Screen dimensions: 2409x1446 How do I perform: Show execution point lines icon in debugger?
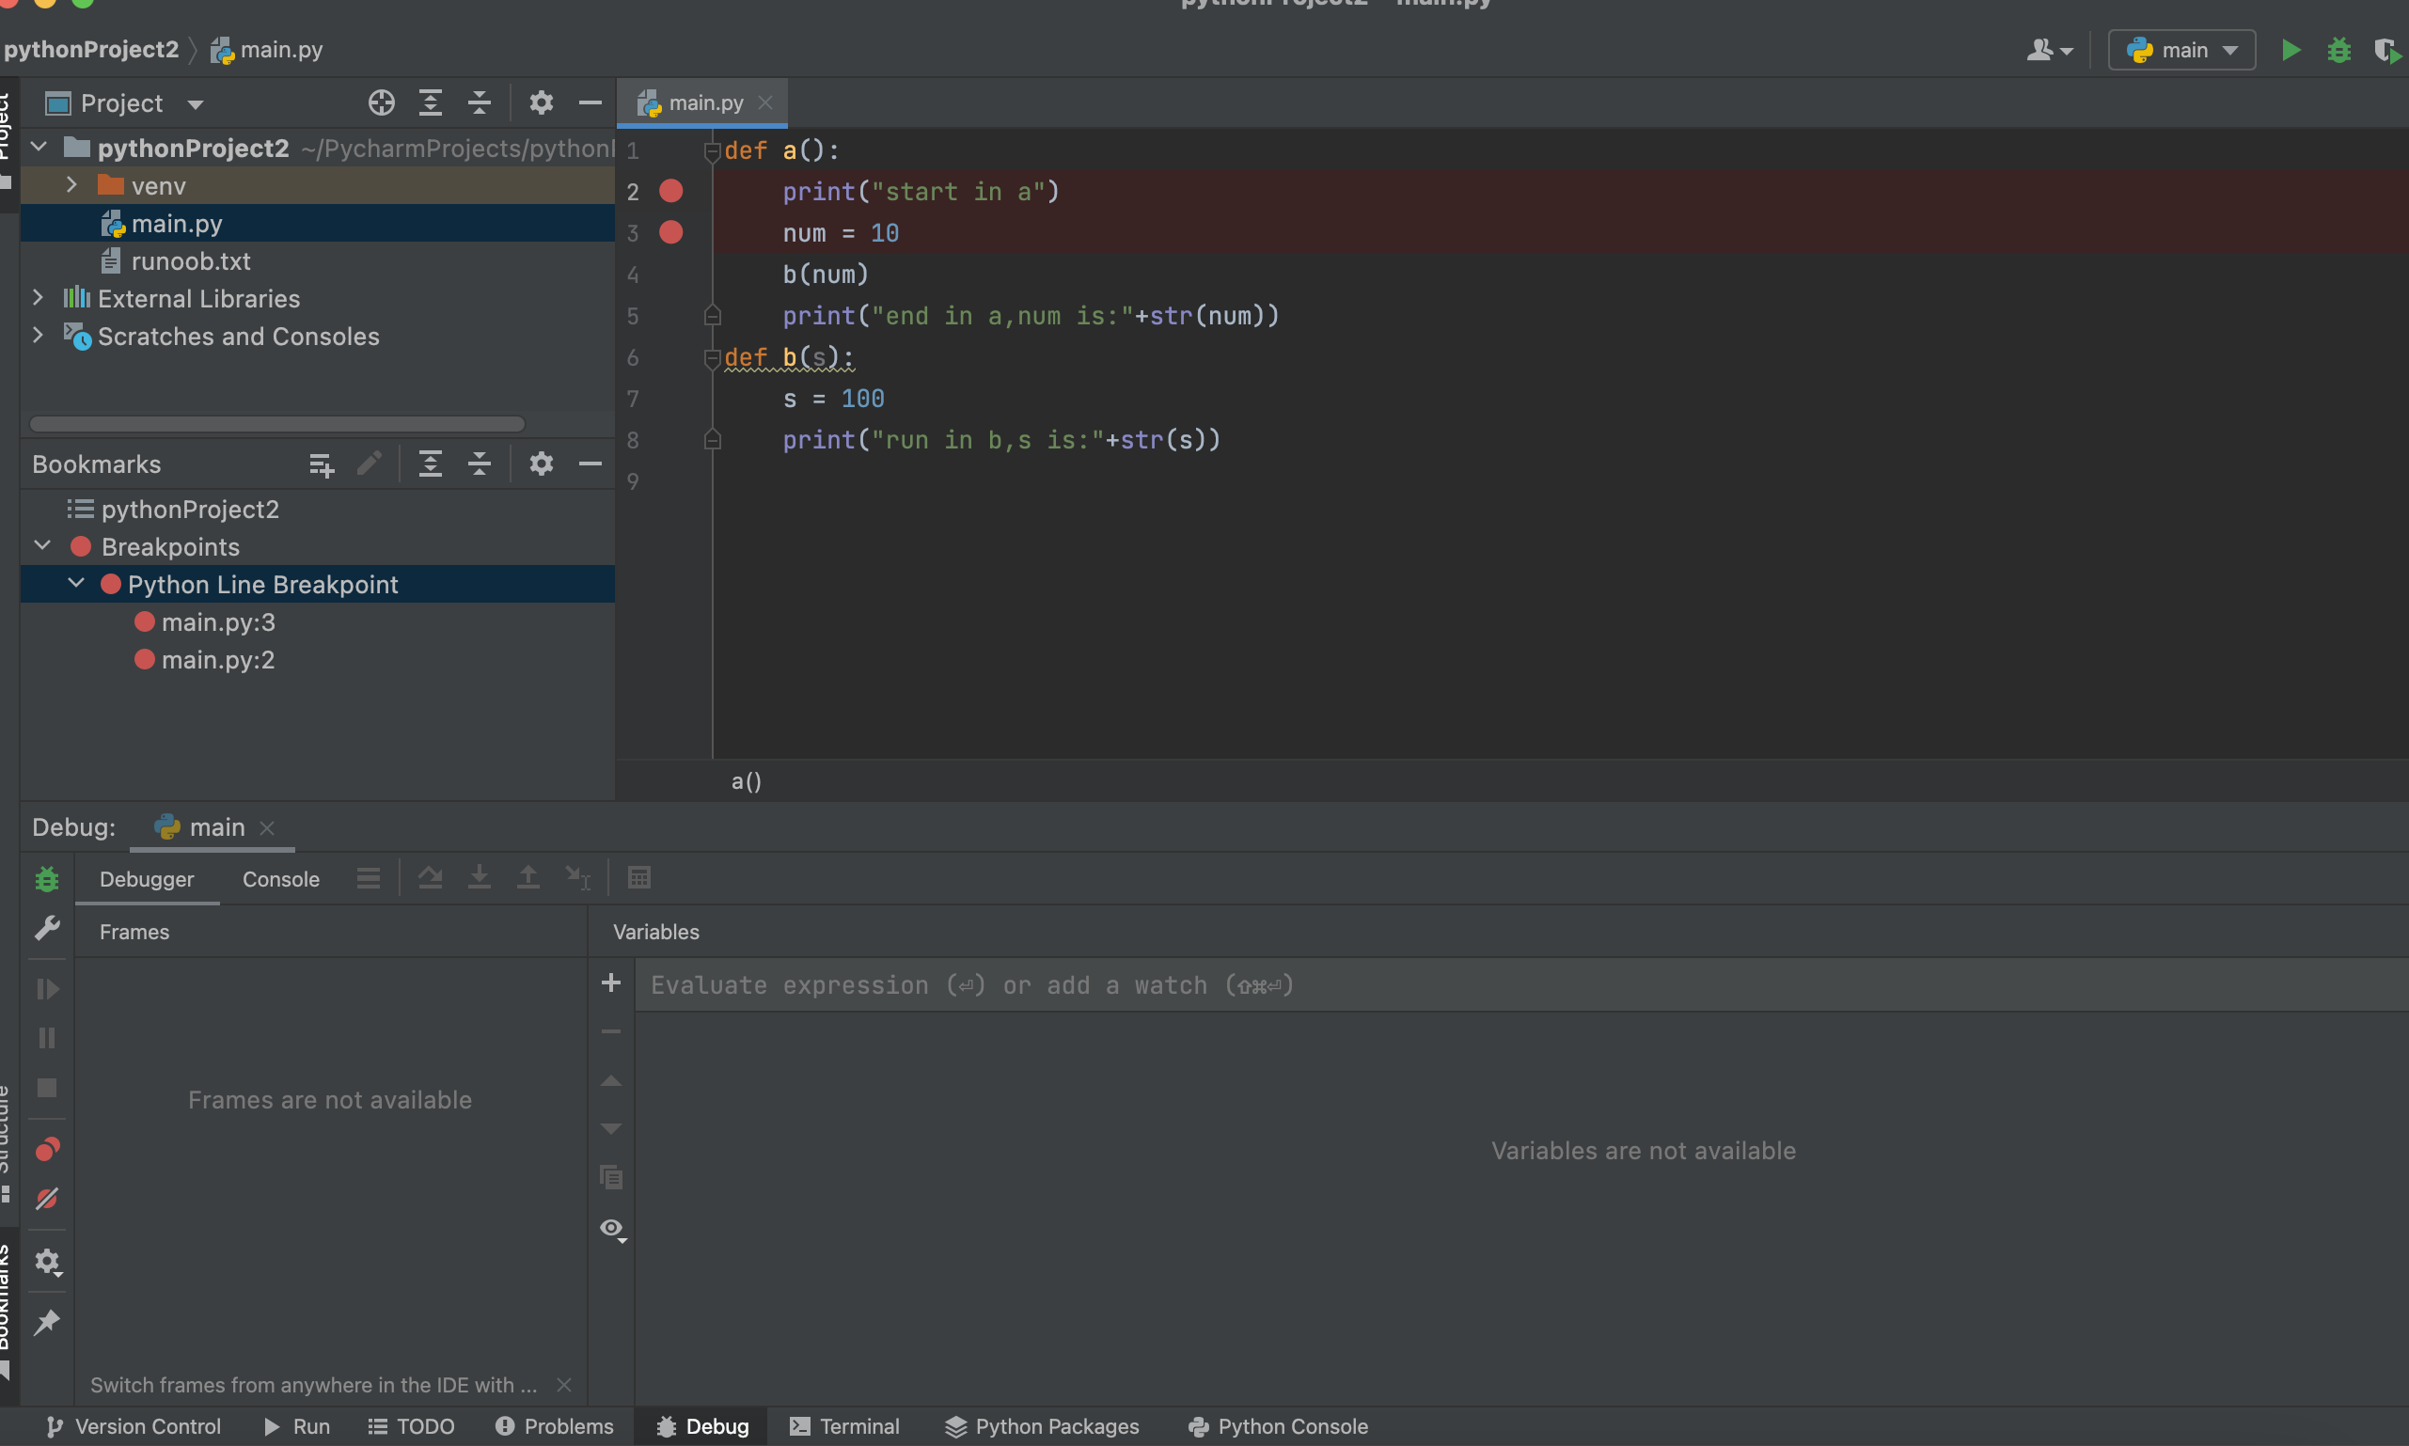(369, 878)
